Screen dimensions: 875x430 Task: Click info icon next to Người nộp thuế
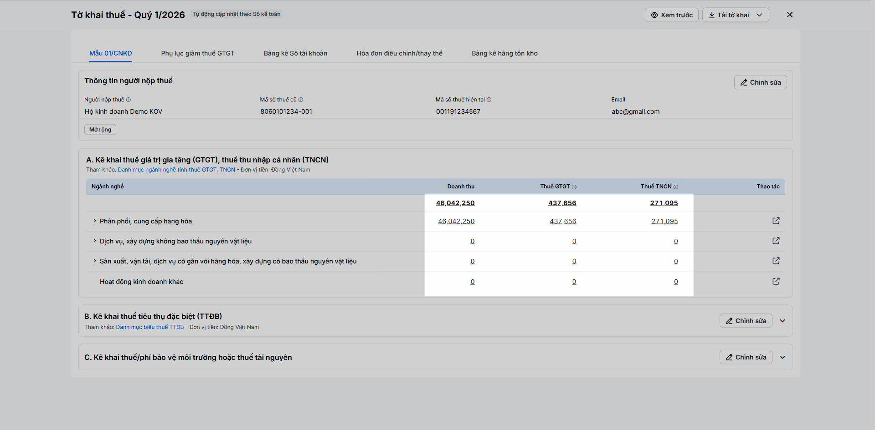[129, 100]
